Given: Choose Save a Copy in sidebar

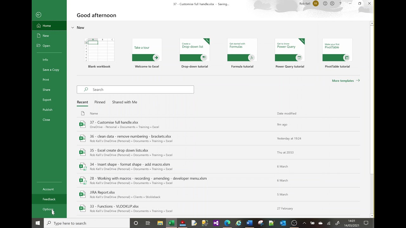Looking at the screenshot, I should click(49, 70).
